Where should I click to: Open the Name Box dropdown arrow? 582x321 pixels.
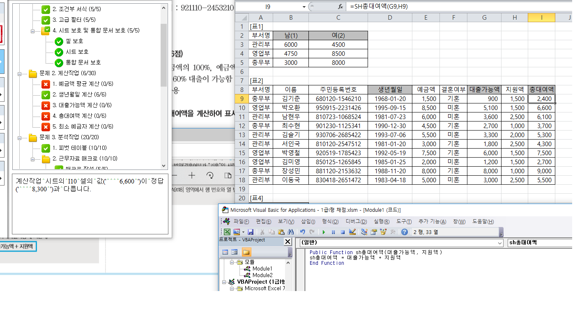coord(304,7)
